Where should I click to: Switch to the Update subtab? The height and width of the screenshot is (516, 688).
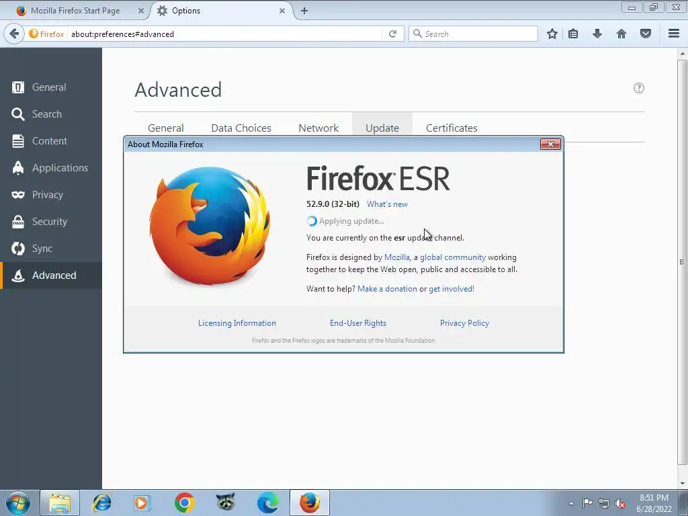(x=382, y=128)
